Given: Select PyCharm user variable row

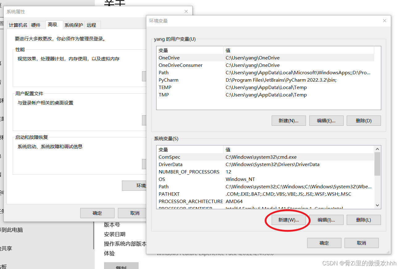Looking at the screenshot, I should (265, 80).
